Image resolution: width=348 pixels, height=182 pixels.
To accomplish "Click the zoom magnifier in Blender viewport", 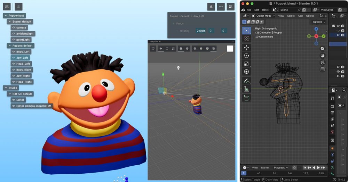I will [x=323, y=49].
